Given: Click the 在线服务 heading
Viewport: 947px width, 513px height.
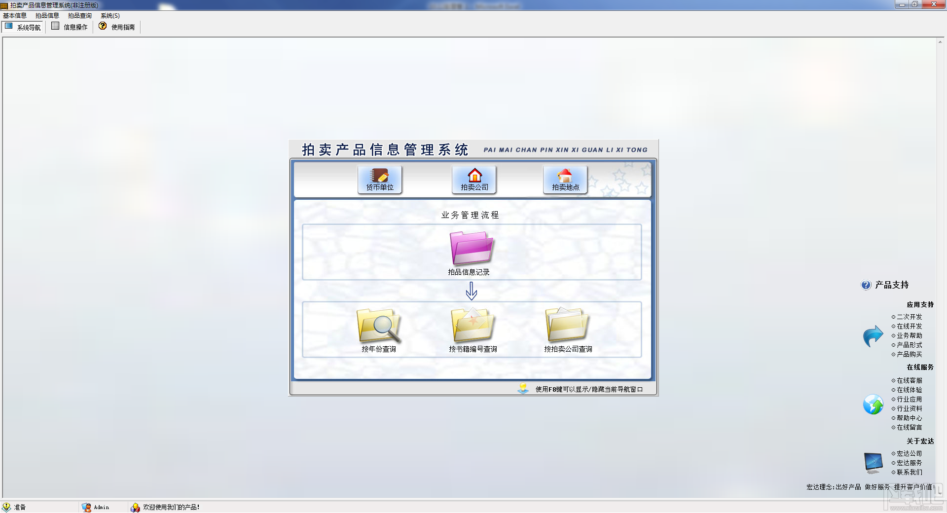Looking at the screenshot, I should (x=920, y=367).
